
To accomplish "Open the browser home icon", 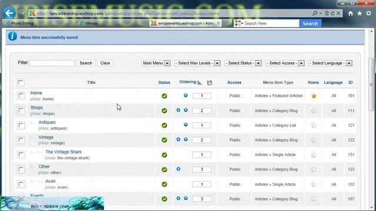I will click(x=350, y=13).
